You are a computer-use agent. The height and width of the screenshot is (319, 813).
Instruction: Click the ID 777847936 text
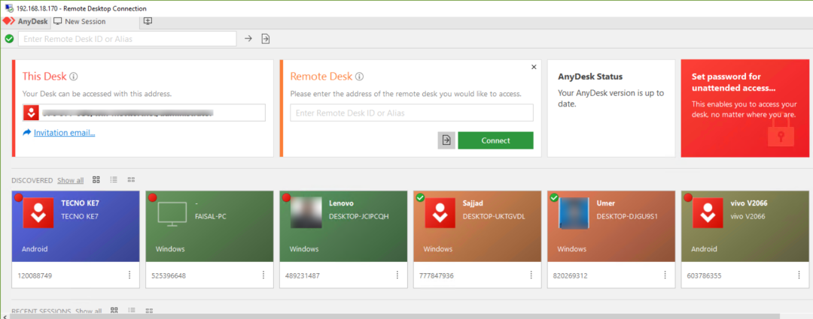point(437,275)
